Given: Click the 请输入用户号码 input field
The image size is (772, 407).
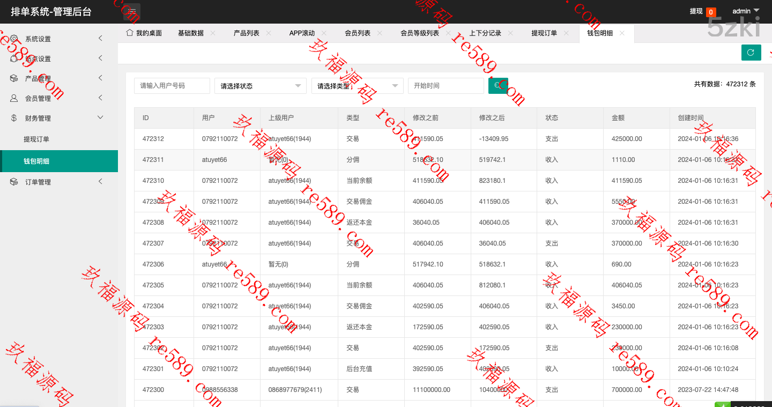Looking at the screenshot, I should pyautogui.click(x=172, y=86).
